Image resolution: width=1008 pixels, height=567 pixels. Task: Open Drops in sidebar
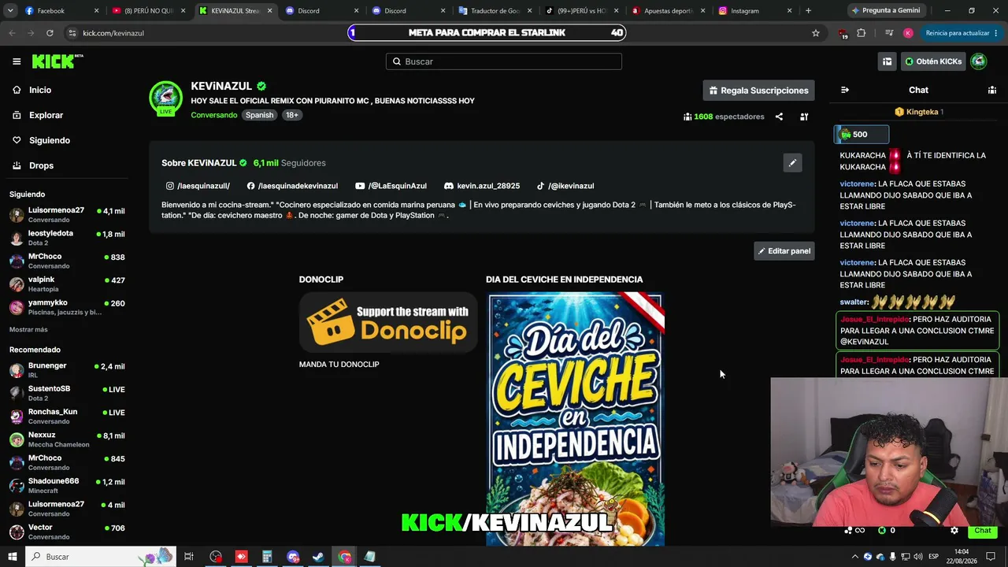point(41,165)
